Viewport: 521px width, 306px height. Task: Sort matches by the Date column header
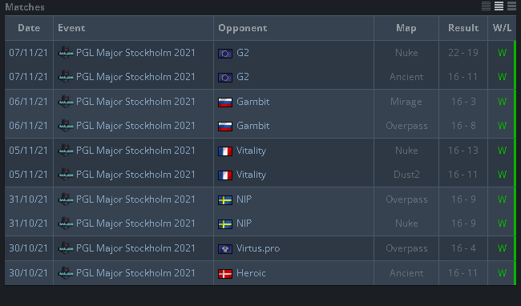point(29,28)
